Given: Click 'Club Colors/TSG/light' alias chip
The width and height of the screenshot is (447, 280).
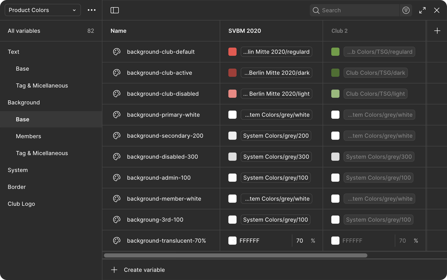Looking at the screenshot, I should (x=376, y=94).
